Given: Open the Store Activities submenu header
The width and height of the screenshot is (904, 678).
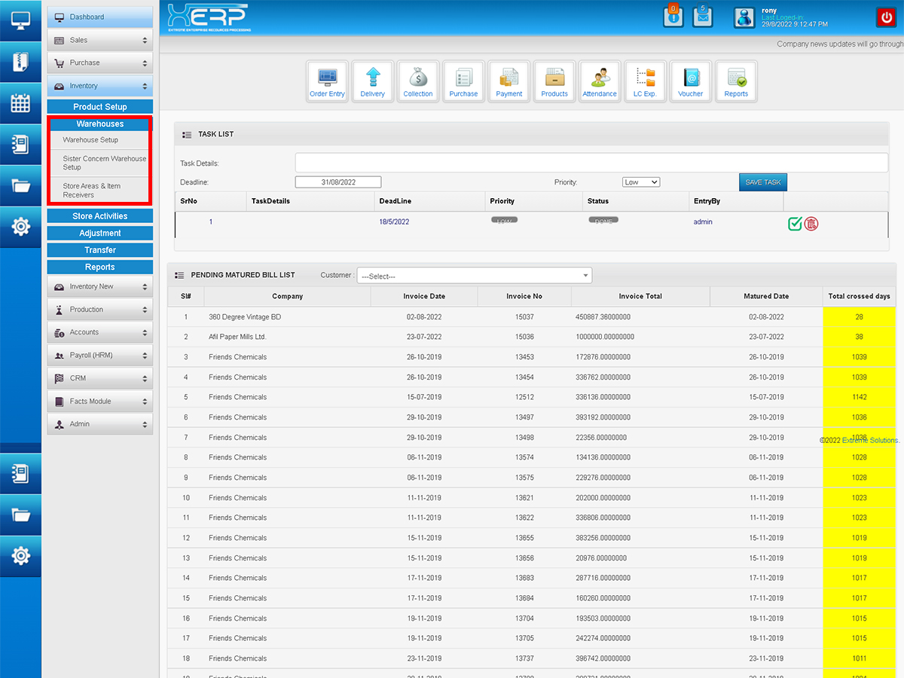Looking at the screenshot, I should (x=100, y=216).
